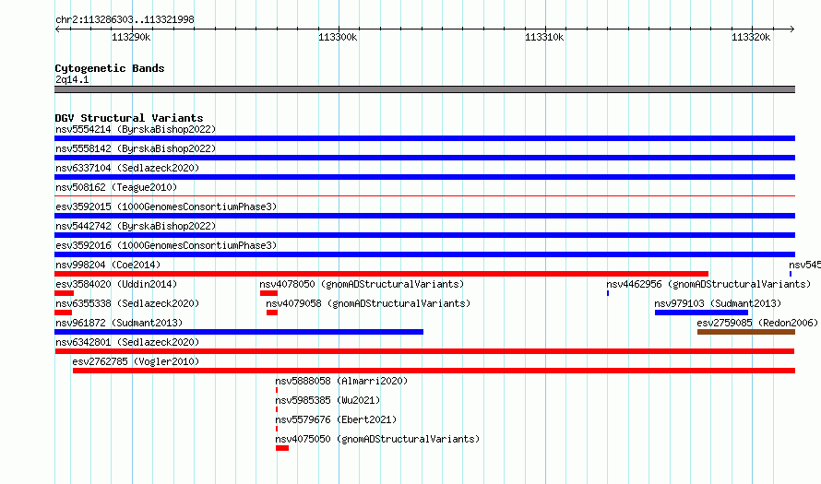Click the blue bar of nsv5442742
The image size is (821, 484).
(x=424, y=235)
